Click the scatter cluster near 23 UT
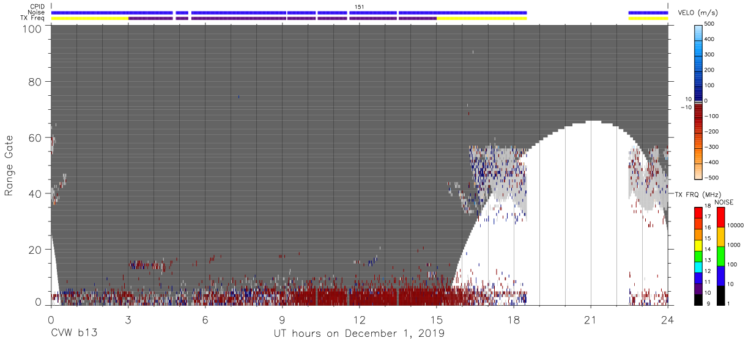This screenshot has height=346, width=751. pos(648,177)
